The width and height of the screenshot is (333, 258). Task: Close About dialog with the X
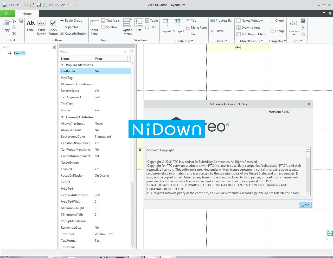pos(309,104)
